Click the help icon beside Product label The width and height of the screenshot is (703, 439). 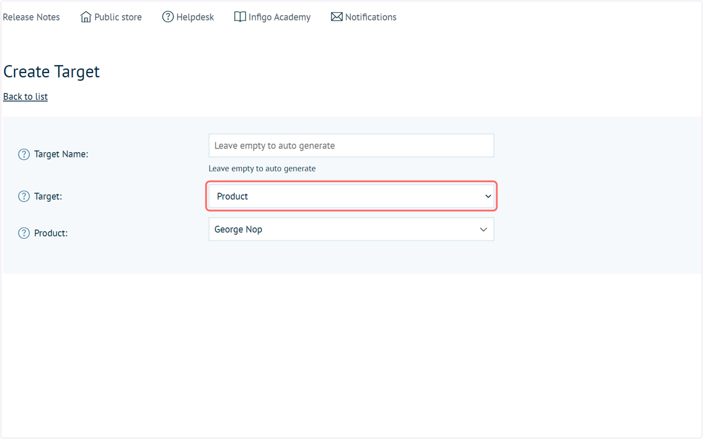[x=23, y=233]
